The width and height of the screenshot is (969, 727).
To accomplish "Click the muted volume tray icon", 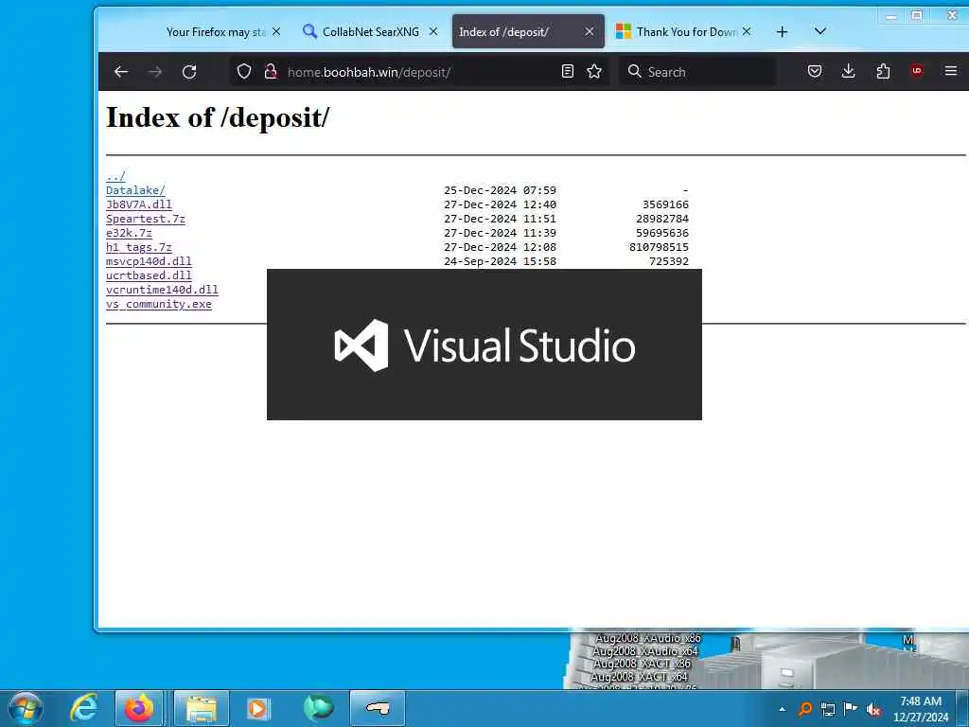I will [873, 709].
